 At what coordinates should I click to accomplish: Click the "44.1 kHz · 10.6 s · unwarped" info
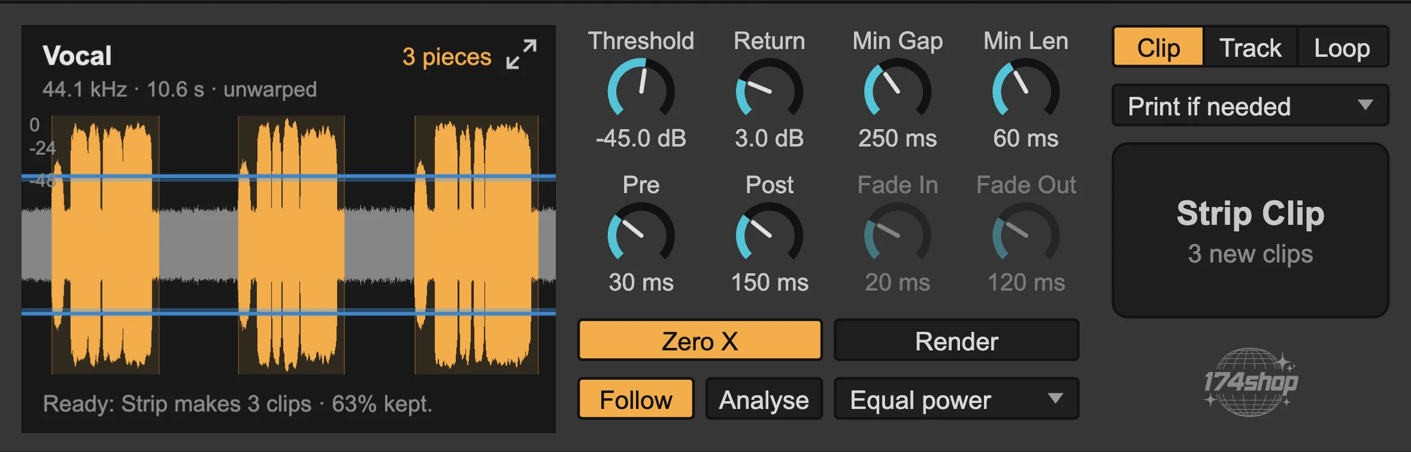point(180,90)
